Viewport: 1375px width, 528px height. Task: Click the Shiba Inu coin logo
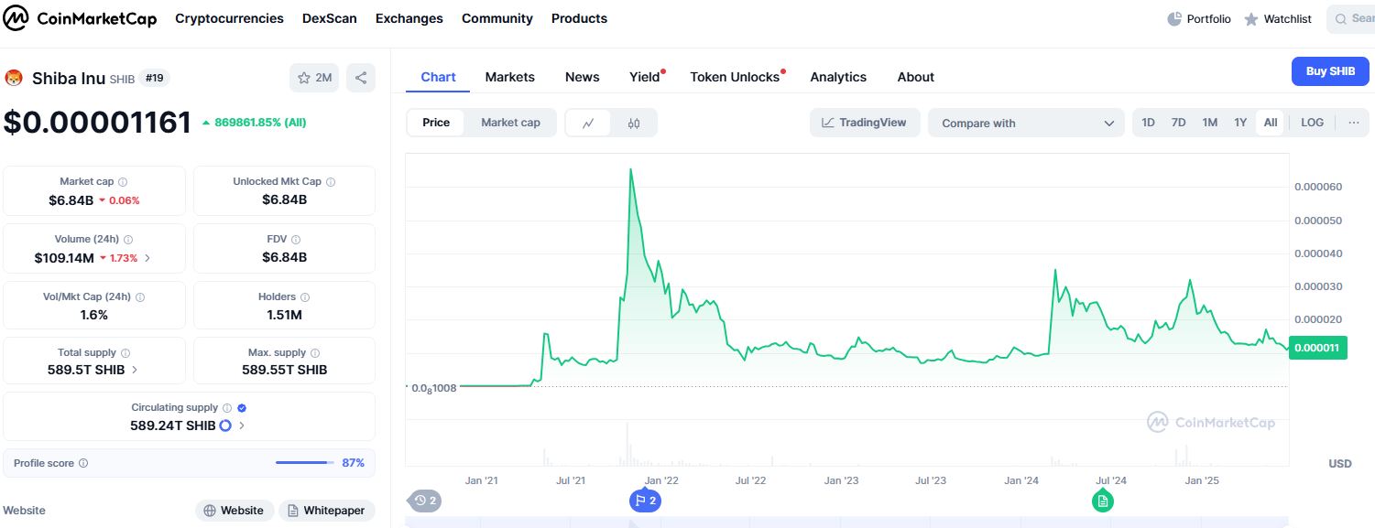[x=15, y=79]
